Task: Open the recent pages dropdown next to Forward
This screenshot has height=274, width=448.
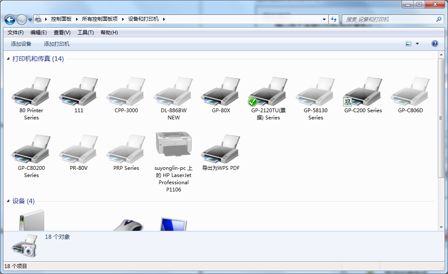Action: (x=30, y=20)
